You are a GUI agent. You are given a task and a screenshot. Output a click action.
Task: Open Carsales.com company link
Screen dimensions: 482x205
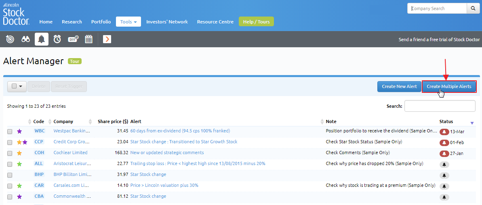tap(72, 186)
